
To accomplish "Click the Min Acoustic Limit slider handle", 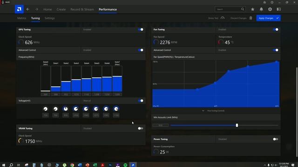I will point(237,125).
